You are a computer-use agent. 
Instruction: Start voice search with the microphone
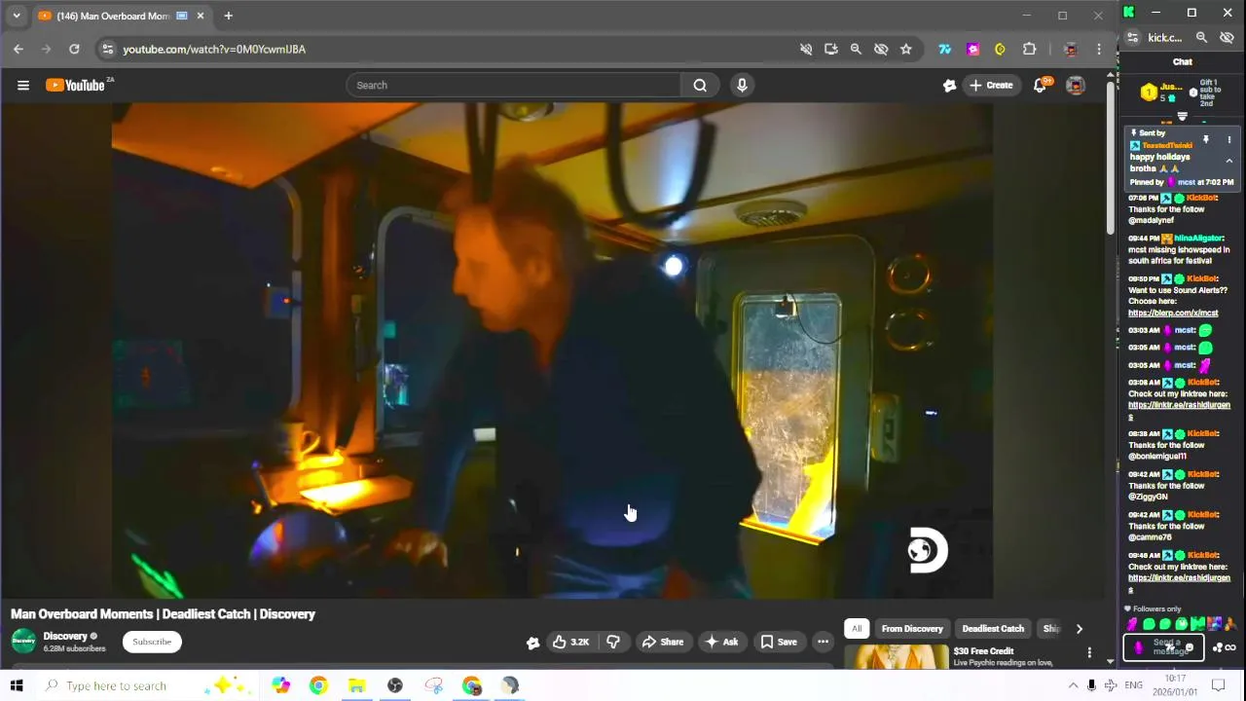742,86
